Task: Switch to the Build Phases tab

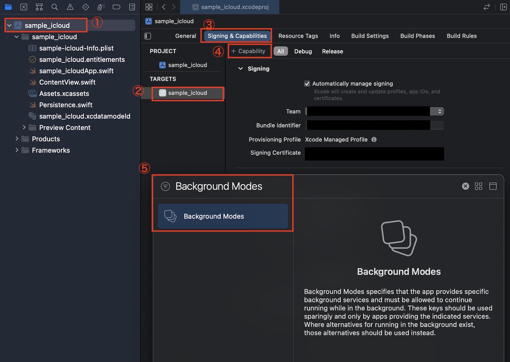Action: (x=417, y=36)
